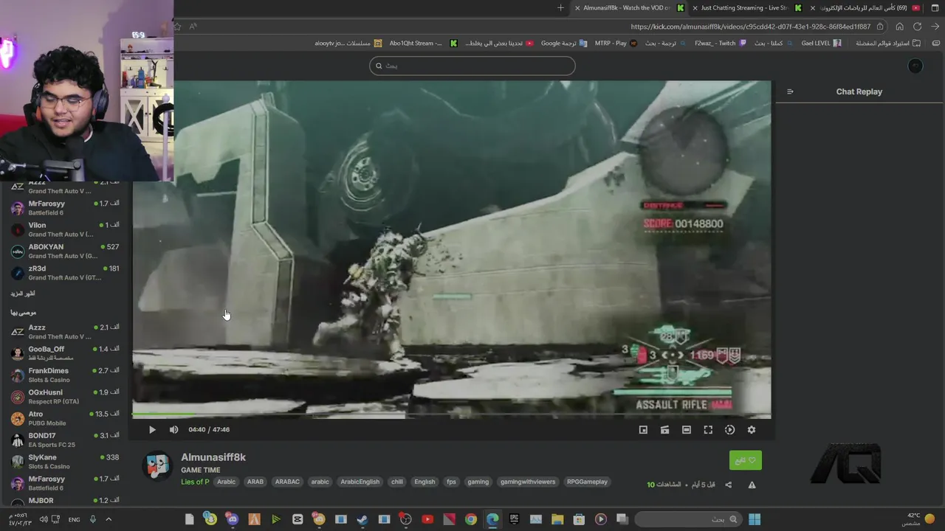Refresh the page in the browser
Image resolution: width=945 pixels, height=531 pixels.
[x=918, y=27]
